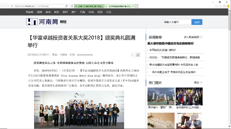Screen dimensions: 231x129
Task: Click the scrollbar down arrow
Action: click(229, 126)
